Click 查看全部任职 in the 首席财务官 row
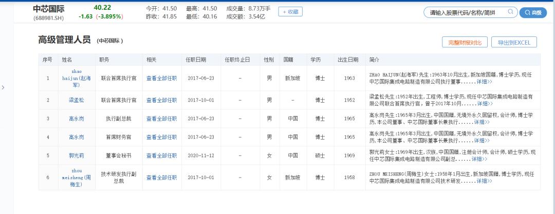555x214 pixels. click(x=161, y=137)
